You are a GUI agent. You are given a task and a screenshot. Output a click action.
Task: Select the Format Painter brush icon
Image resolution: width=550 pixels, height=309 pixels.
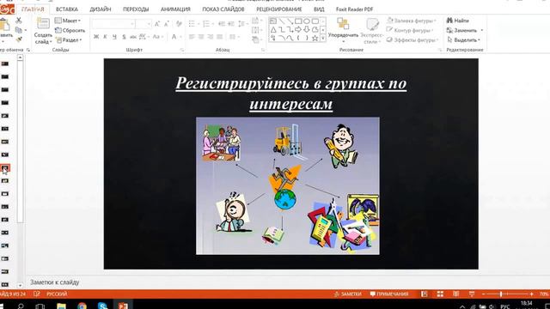(x=19, y=39)
